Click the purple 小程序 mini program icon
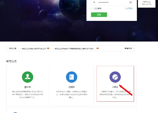 115,77
